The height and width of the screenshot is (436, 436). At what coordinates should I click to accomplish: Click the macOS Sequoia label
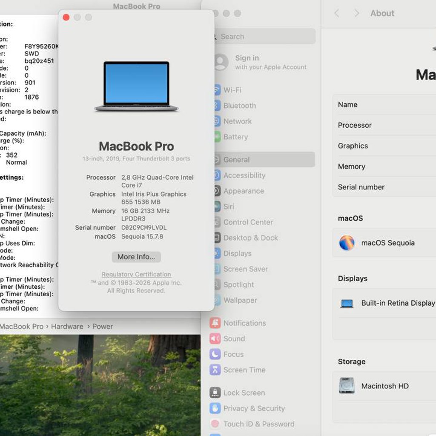click(388, 243)
